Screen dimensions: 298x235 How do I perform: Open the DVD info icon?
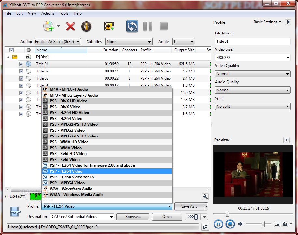tap(87, 26)
